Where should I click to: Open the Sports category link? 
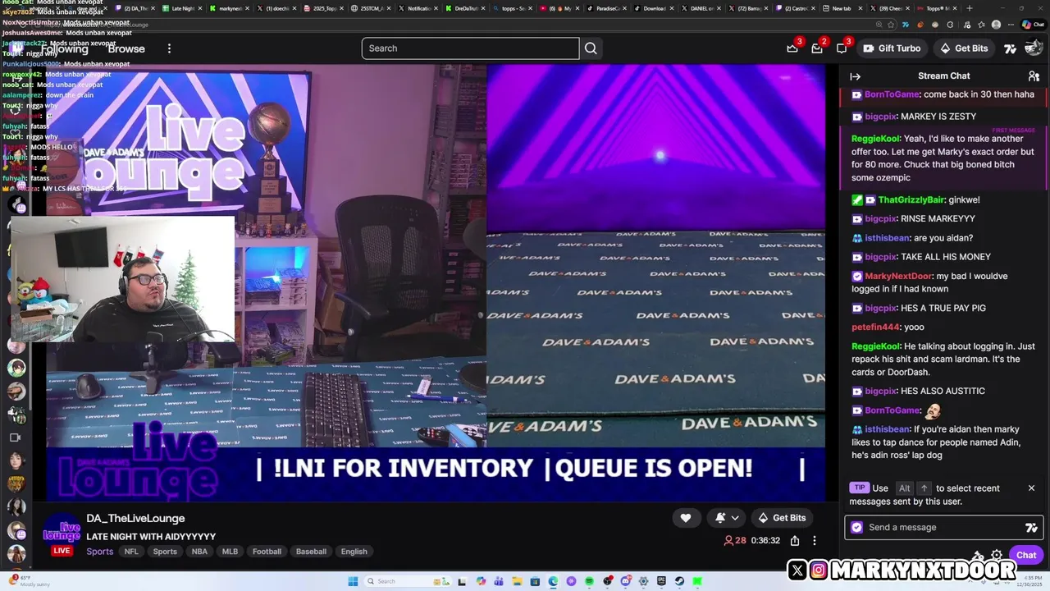pos(100,552)
